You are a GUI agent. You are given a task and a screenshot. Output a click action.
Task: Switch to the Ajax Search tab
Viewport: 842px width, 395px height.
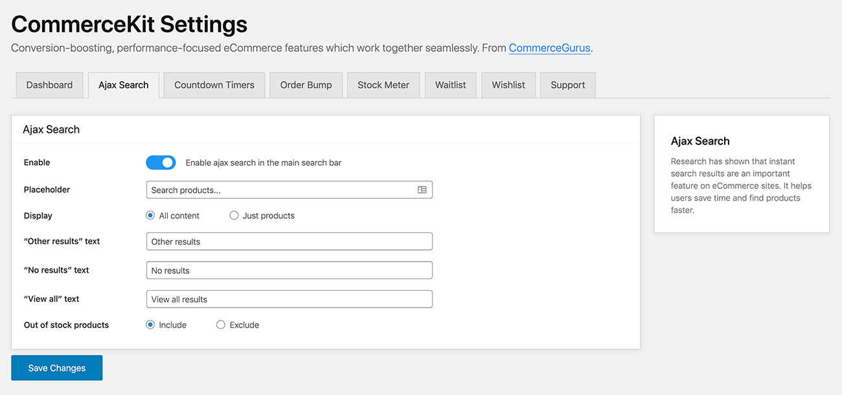point(124,85)
